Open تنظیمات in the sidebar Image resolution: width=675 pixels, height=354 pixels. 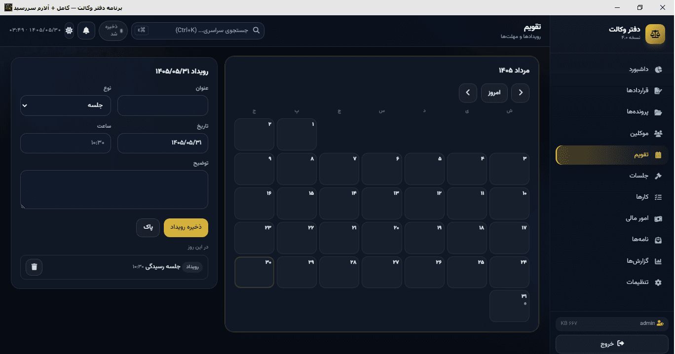612,282
